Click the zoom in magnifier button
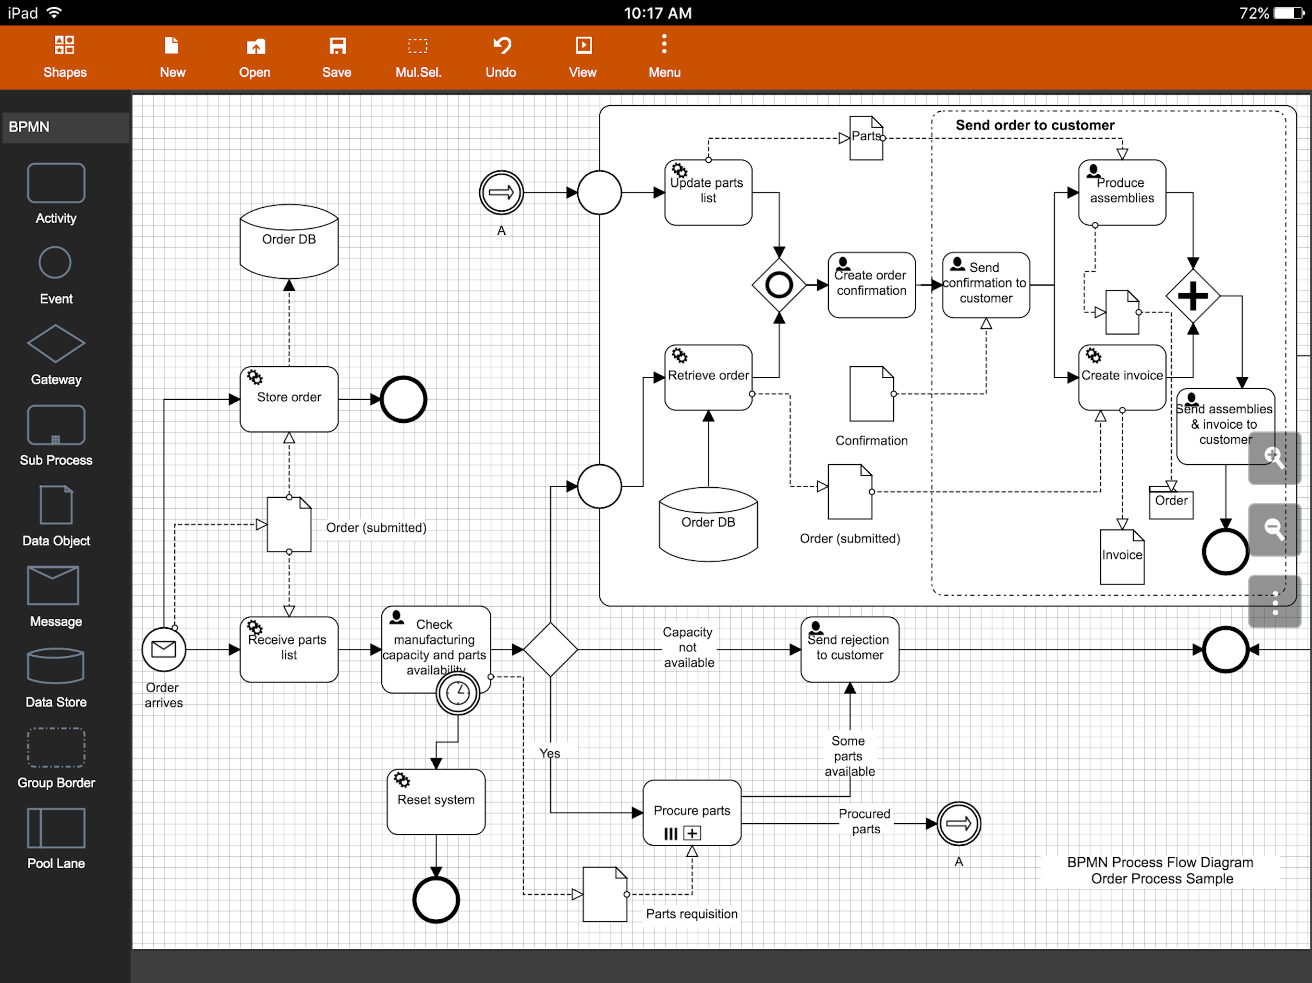This screenshot has width=1312, height=983. pos(1274,458)
